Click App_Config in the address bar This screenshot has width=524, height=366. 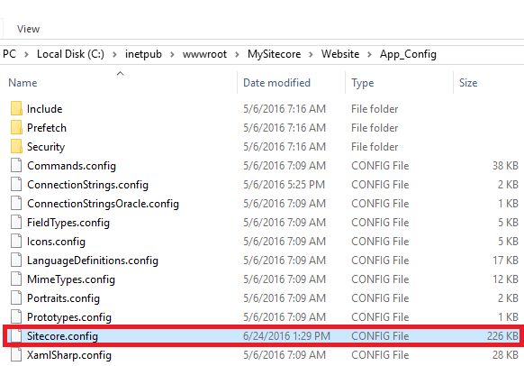(408, 54)
